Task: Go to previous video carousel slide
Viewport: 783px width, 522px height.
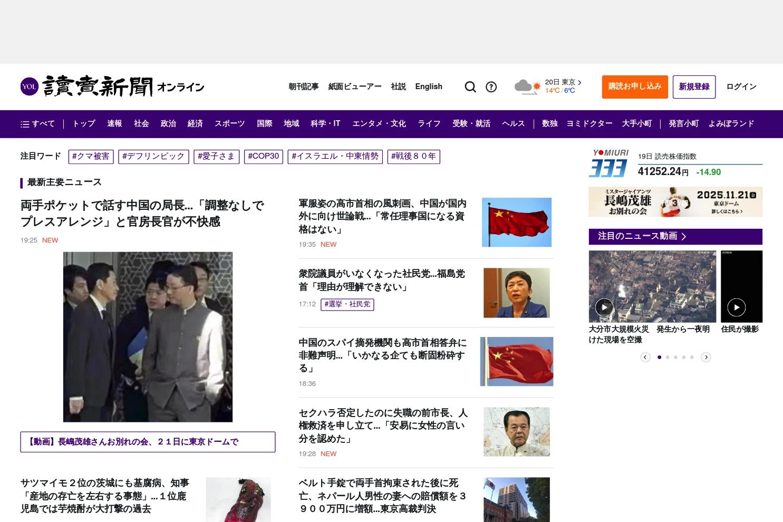Action: (x=645, y=357)
